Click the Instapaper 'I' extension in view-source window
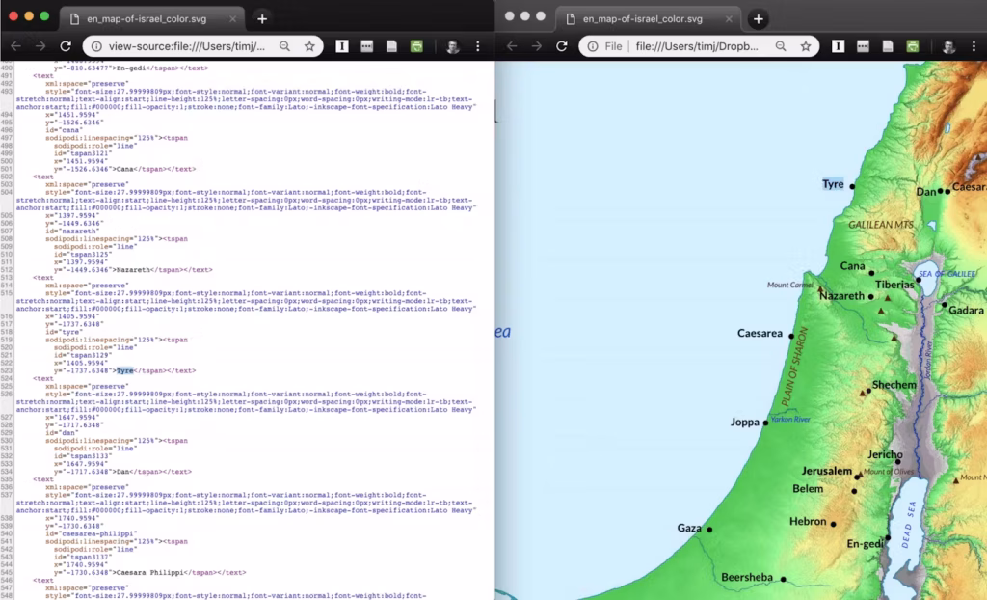Viewport: 987px width, 600px height. click(342, 46)
